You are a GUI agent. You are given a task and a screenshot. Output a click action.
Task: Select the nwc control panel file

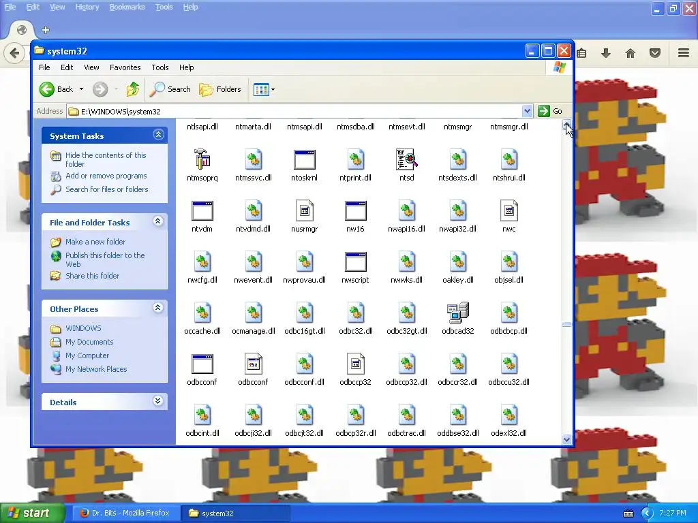(509, 210)
